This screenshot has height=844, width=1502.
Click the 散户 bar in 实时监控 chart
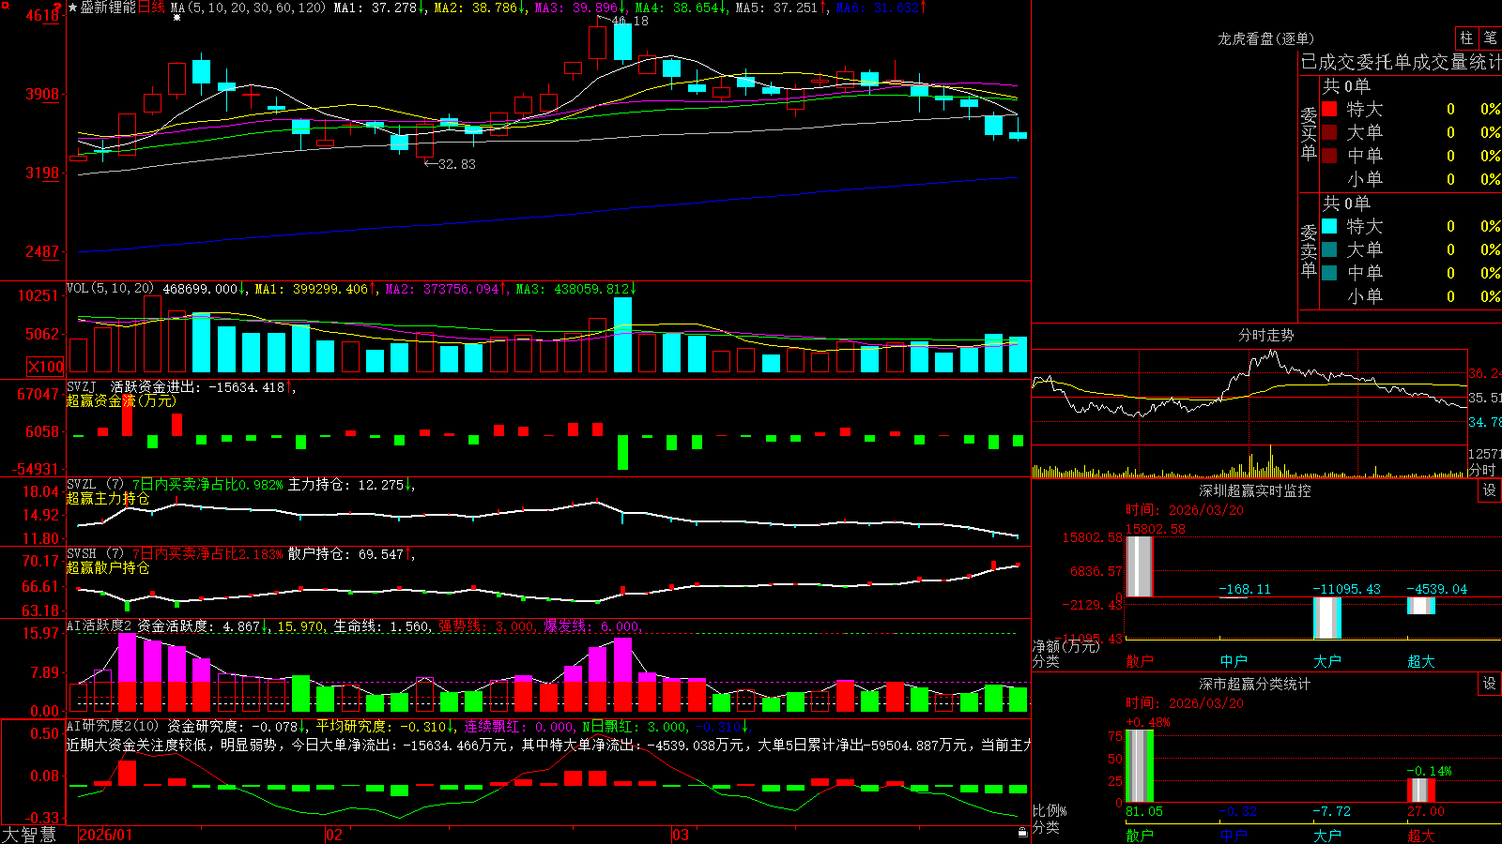click(1139, 566)
